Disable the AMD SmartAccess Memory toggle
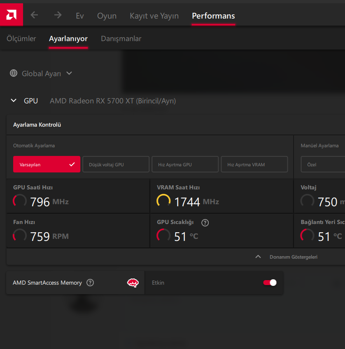This screenshot has width=345, height=349. tap(270, 283)
